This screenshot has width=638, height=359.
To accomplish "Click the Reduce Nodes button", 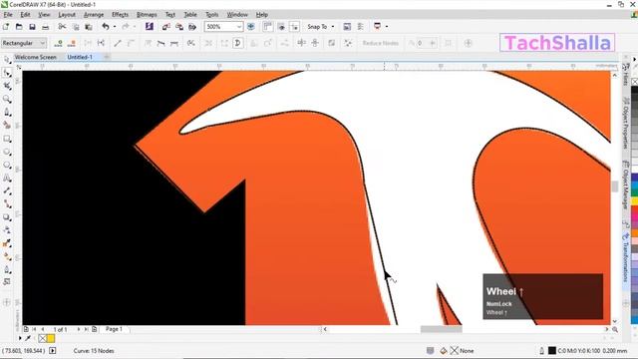I will click(x=381, y=43).
